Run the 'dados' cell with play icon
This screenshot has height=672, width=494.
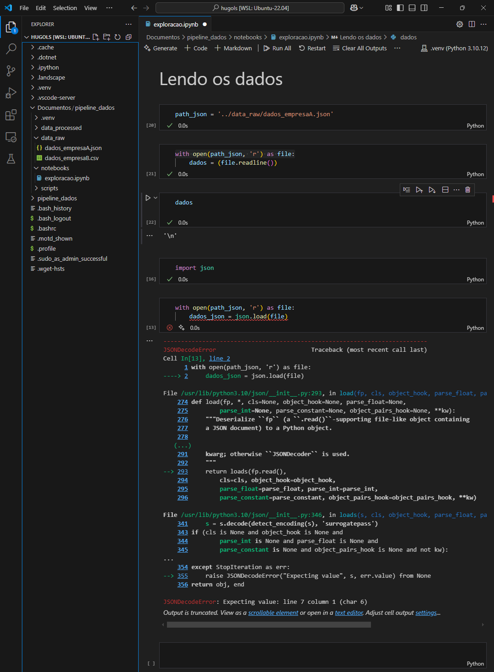pyautogui.click(x=148, y=198)
